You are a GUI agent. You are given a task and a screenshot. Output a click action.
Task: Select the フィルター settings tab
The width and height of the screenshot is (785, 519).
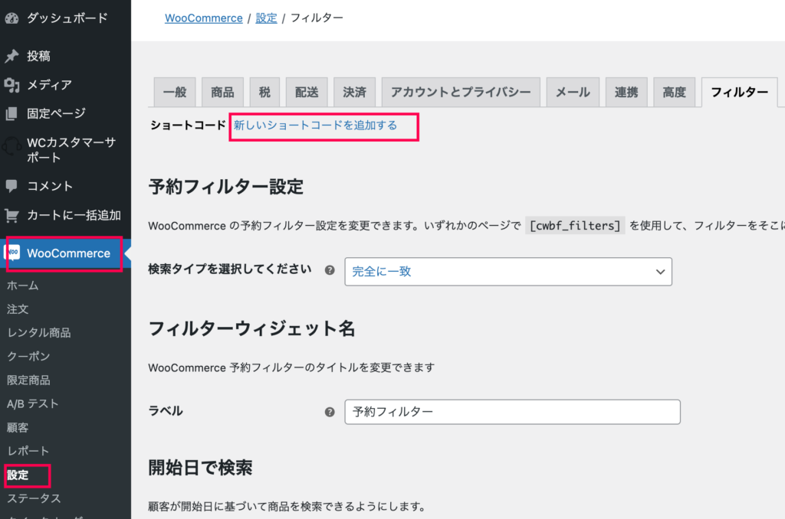[x=740, y=93]
